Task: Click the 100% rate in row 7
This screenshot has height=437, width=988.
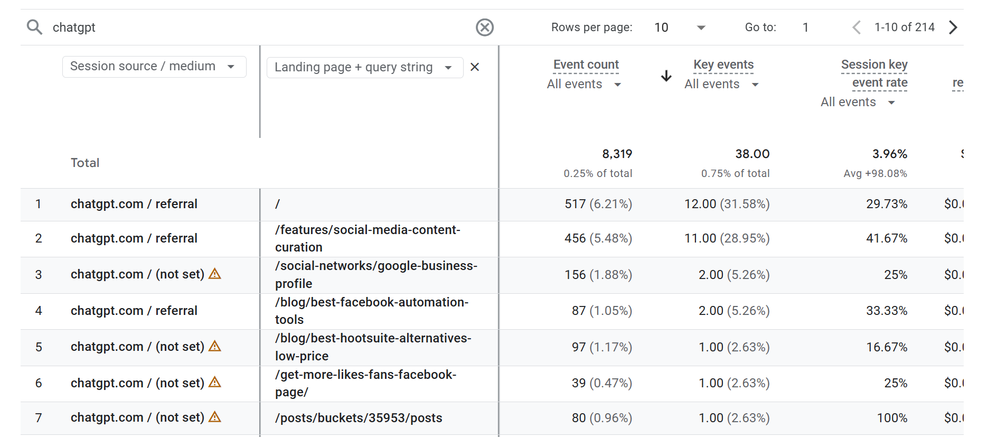Action: (x=892, y=418)
